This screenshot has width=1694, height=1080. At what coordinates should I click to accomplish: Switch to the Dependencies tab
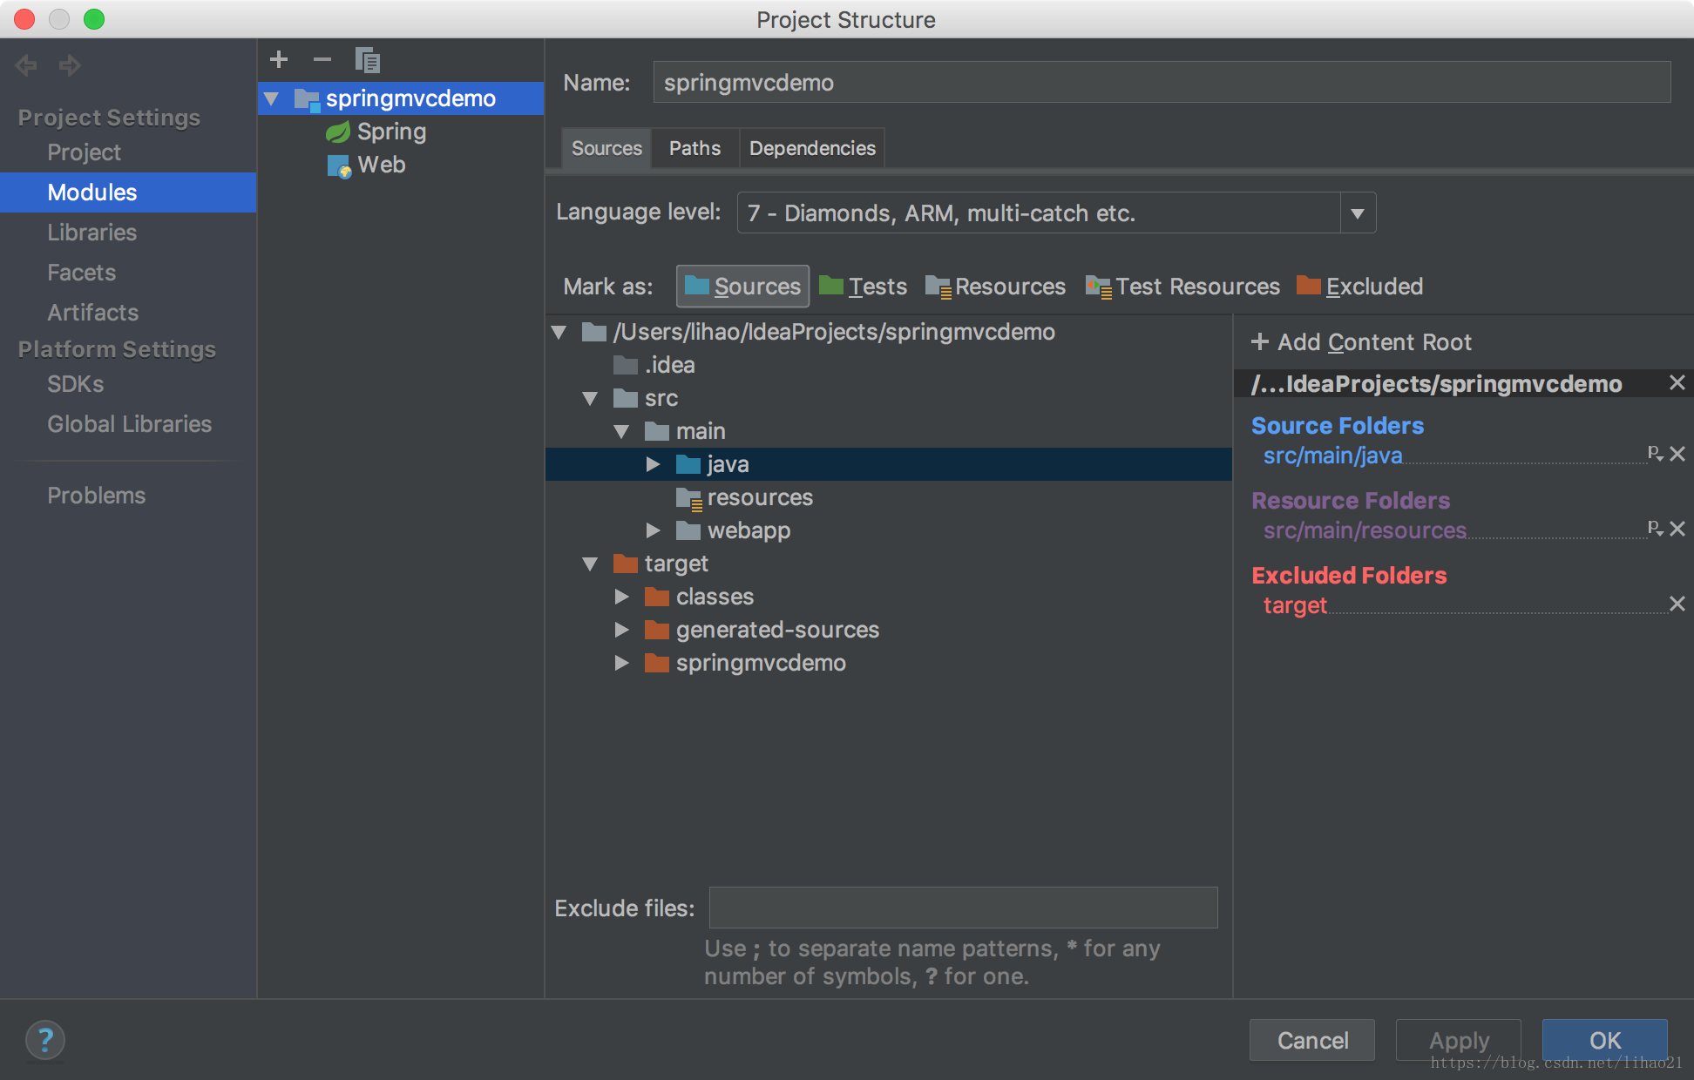coord(812,148)
